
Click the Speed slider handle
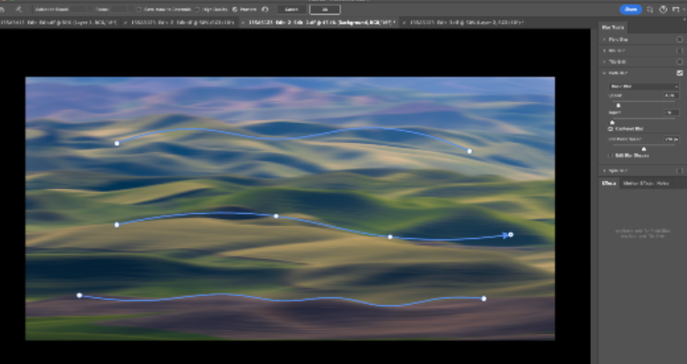point(617,104)
